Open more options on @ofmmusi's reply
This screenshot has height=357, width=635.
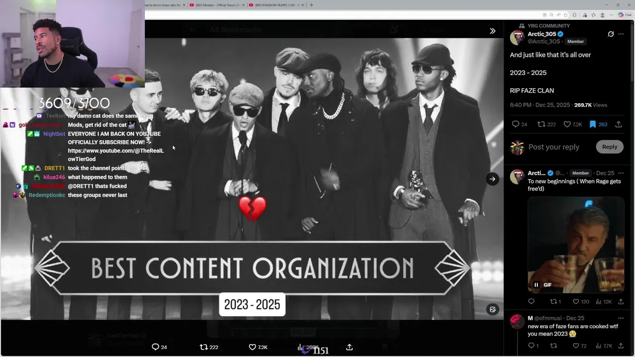coord(621,318)
